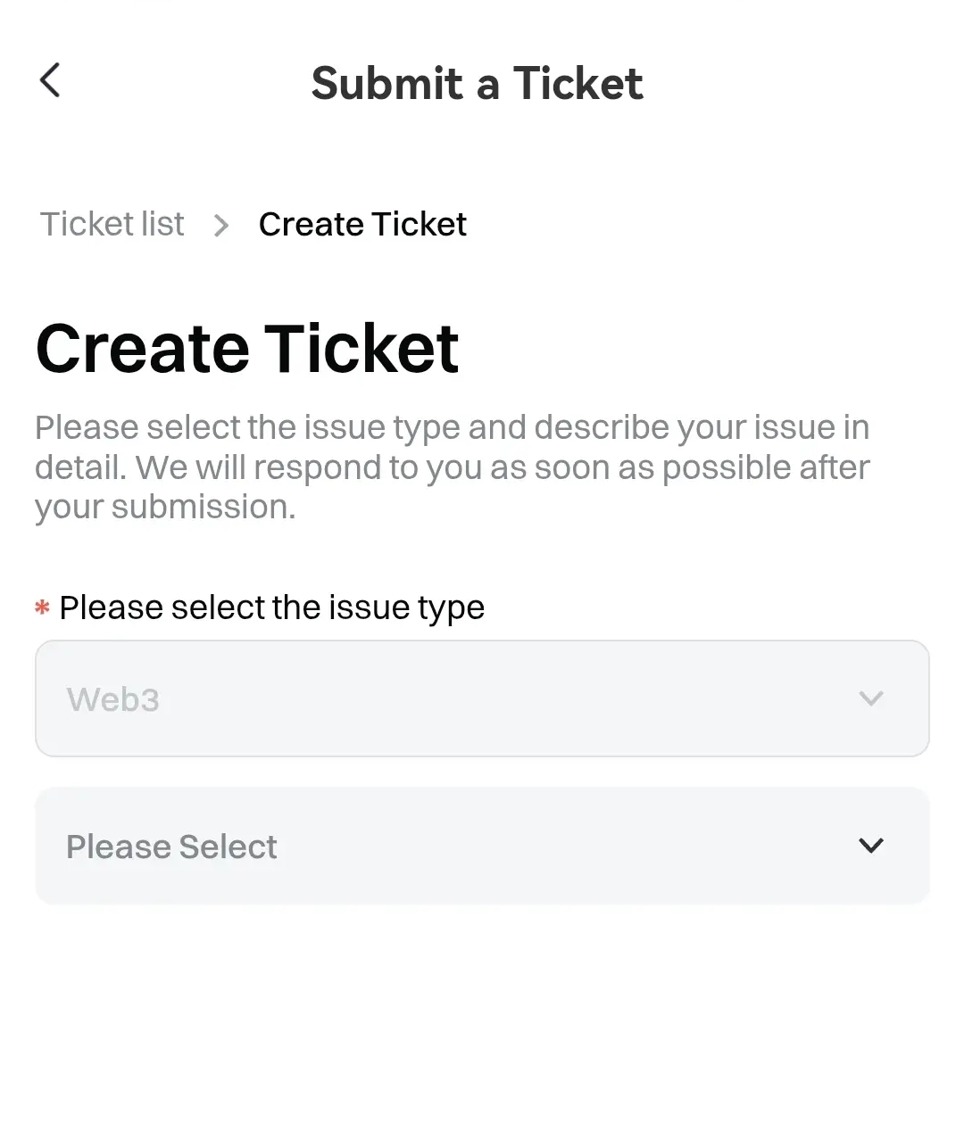Click the 'Please Select' placeholder text

tap(171, 847)
